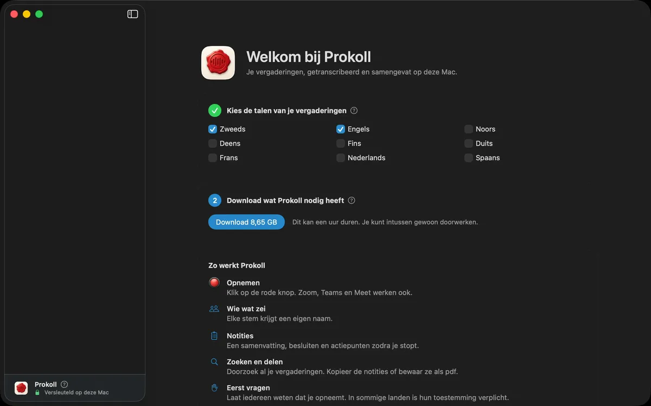Click the green lock icon in sidebar footer

pos(37,392)
